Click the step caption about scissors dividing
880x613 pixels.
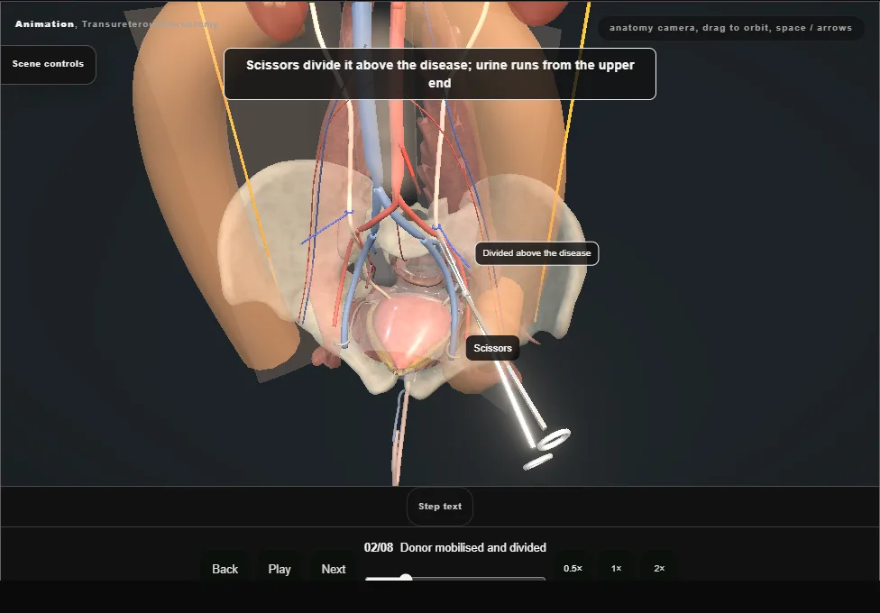coord(440,74)
